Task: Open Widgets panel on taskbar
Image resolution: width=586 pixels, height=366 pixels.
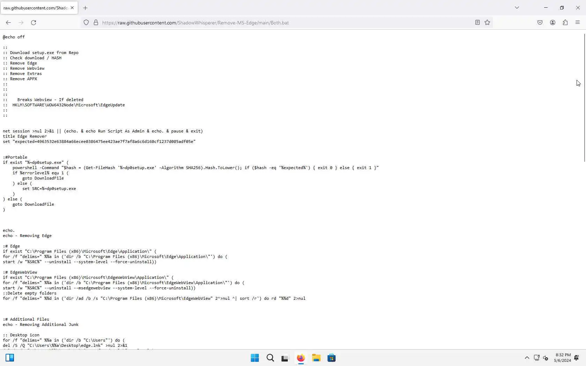Action: 10,358
